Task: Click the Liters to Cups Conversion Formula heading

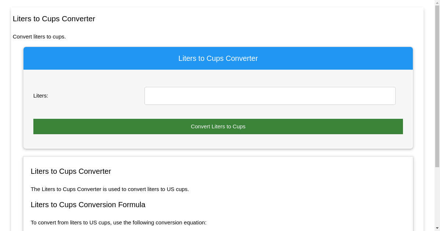Action: [x=88, y=205]
